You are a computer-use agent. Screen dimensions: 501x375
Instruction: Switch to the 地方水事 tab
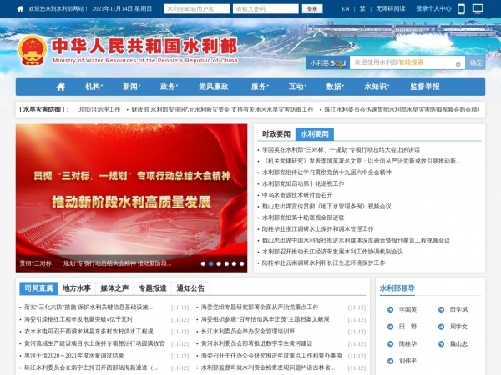pyautogui.click(x=77, y=288)
